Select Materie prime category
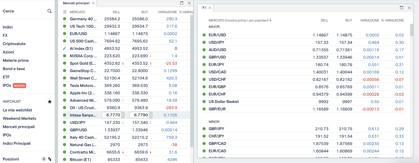Image resolution: width=419 pixels, height=163 pixels. click(x=16, y=60)
